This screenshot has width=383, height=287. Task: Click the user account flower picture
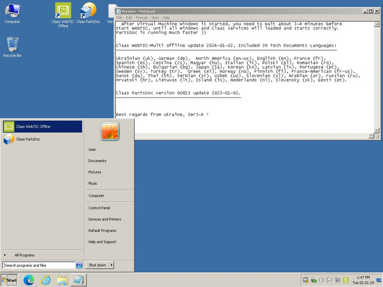(x=110, y=132)
